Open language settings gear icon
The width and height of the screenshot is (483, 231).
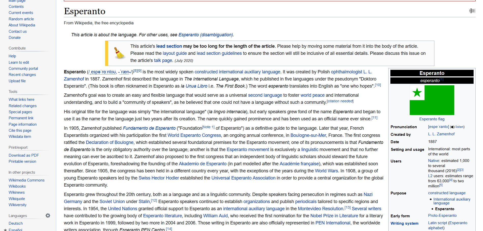tap(48, 216)
